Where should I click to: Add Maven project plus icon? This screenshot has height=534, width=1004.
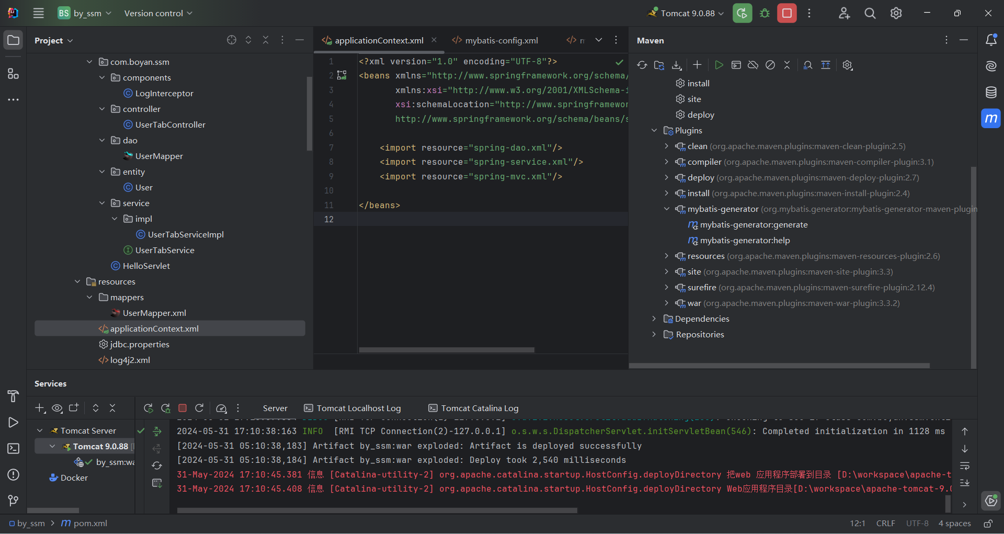pyautogui.click(x=697, y=65)
